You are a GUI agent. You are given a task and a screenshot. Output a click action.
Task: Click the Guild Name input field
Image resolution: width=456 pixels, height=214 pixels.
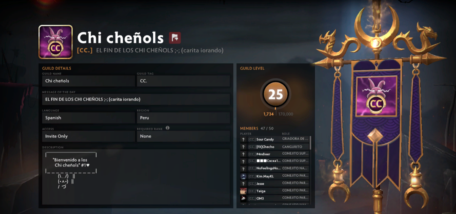point(89,81)
